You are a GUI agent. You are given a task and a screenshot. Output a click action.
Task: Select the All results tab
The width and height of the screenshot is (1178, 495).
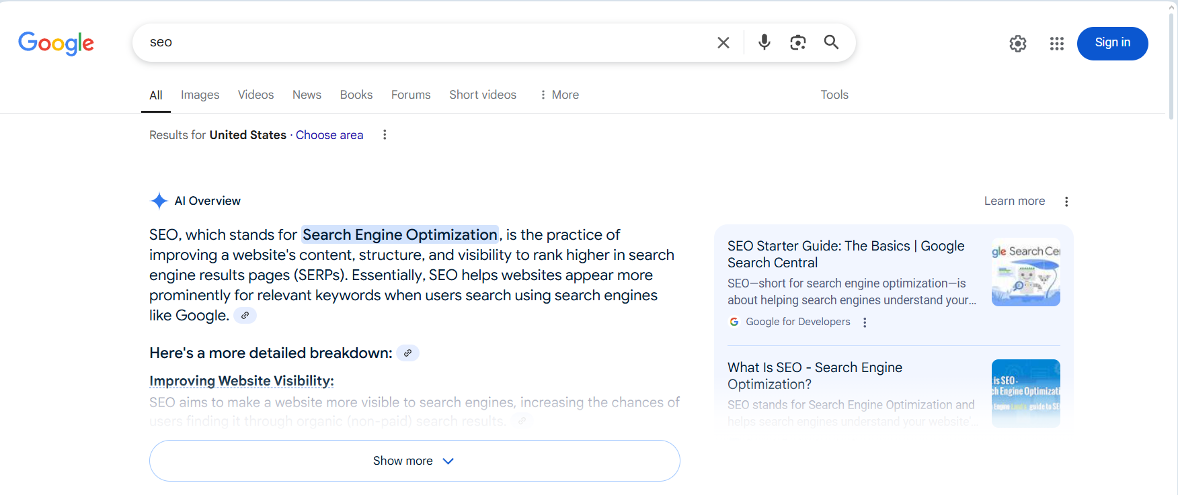coord(156,95)
